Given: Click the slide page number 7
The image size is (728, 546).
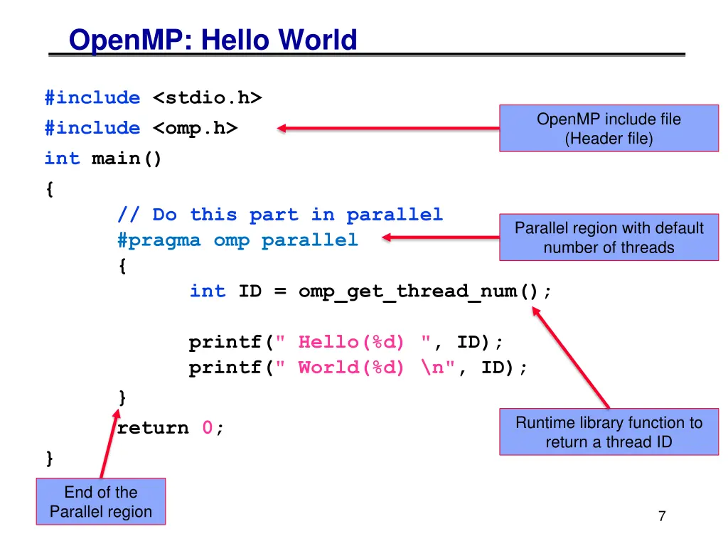Looking at the screenshot, I should [662, 516].
